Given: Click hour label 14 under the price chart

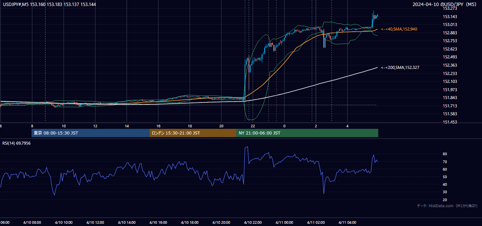Looking at the screenshot, I should click(127, 126).
